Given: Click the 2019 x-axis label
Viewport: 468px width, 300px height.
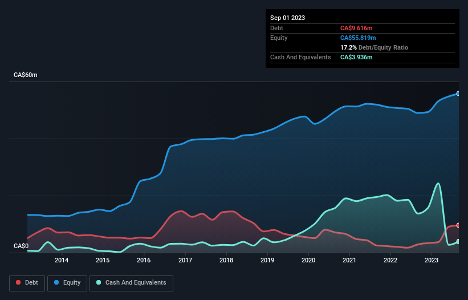Looking at the screenshot, I should [x=267, y=260].
